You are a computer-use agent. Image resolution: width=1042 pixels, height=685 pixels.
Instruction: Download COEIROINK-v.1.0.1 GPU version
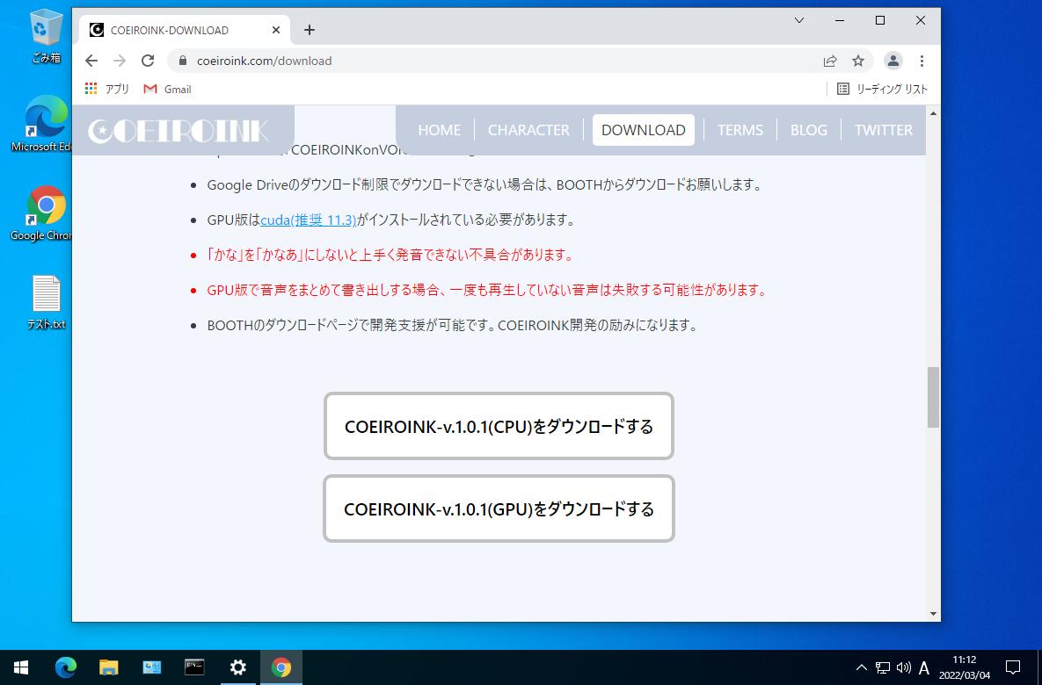click(x=499, y=509)
